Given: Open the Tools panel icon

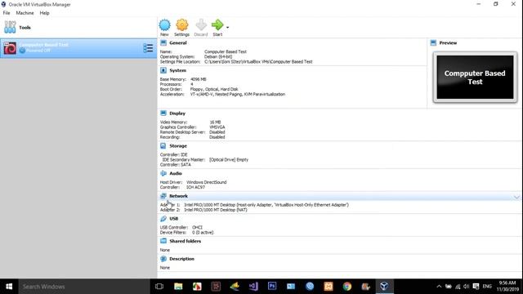Looking at the screenshot, I should pyautogui.click(x=10, y=27).
